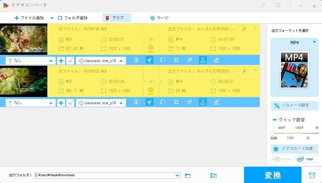Image resolution: width=322 pixels, height=183 pixels.
Task: Open the subtitle edit tool for PA190755.MOV
Action: (216, 102)
